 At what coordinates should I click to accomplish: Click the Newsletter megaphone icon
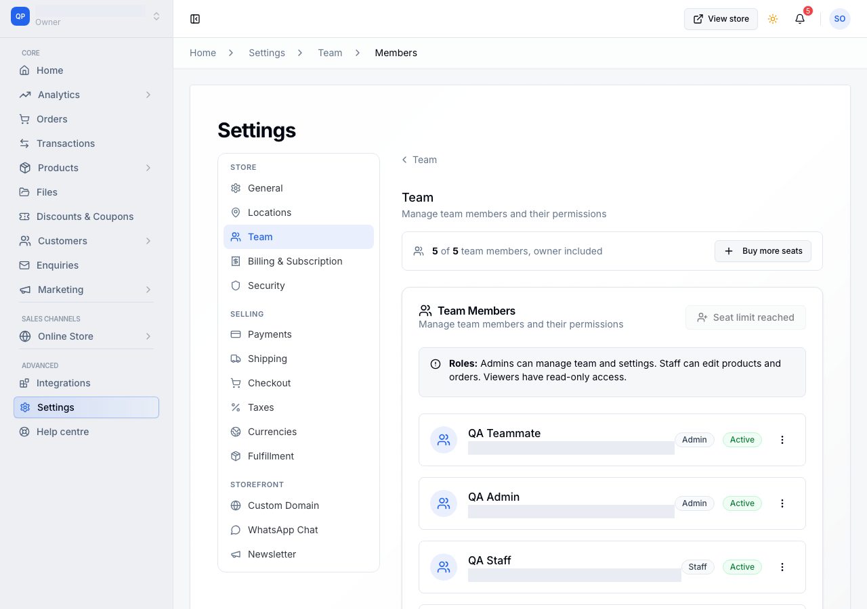point(236,554)
